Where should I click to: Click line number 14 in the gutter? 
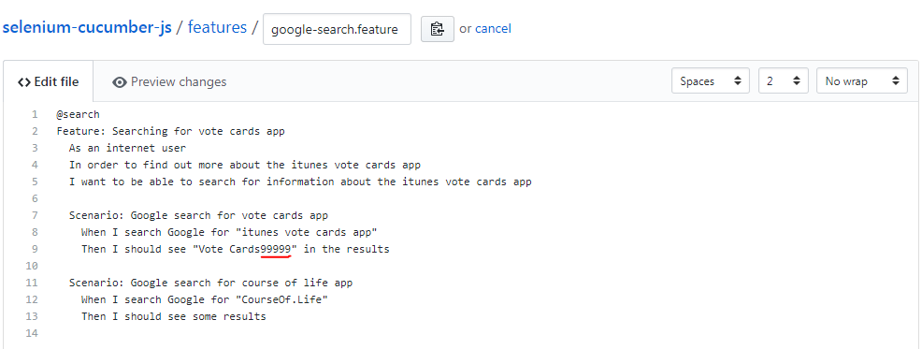point(33,333)
